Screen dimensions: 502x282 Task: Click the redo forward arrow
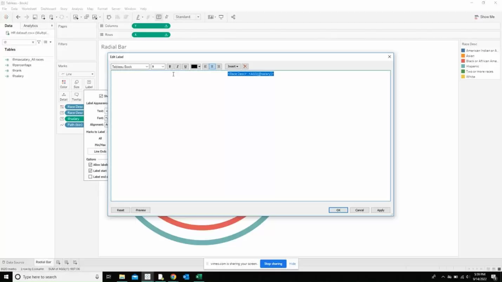26,17
